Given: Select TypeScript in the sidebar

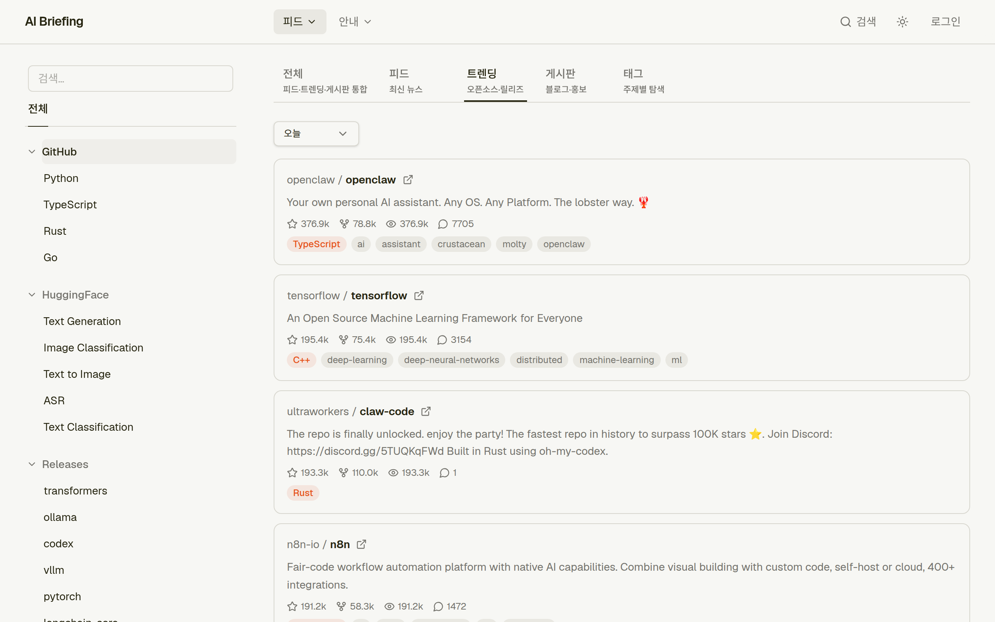Looking at the screenshot, I should click(x=70, y=204).
